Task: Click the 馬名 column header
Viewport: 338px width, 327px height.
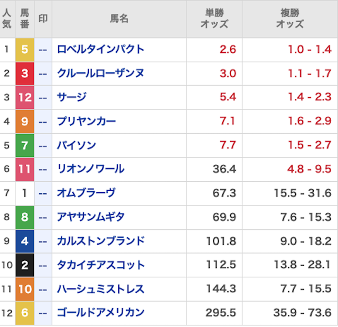Action: pyautogui.click(x=119, y=19)
